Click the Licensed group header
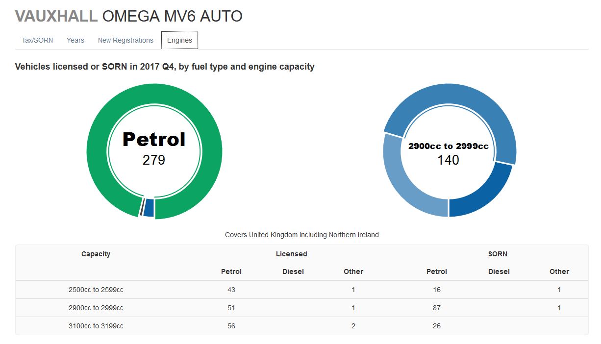This screenshot has width=601, height=344. (x=292, y=254)
